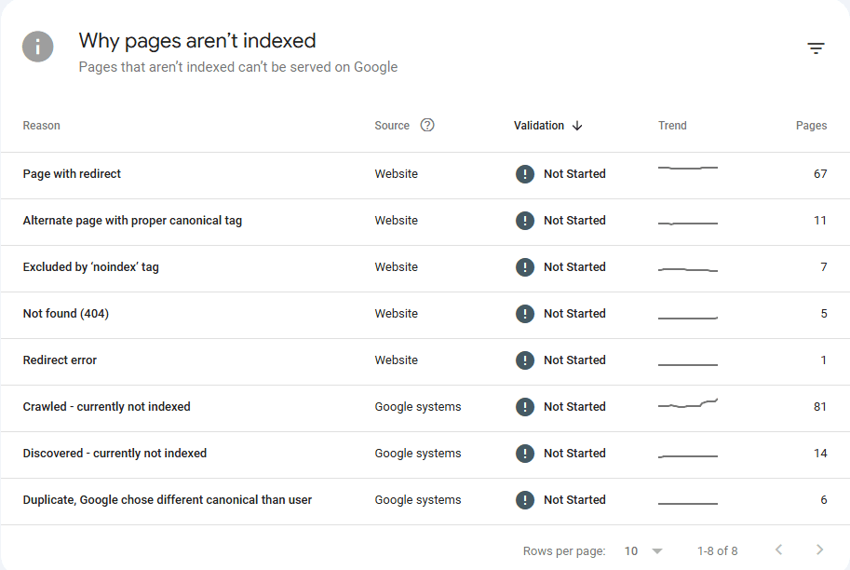Open the 'Redirect error' reason
Screen dimensions: 850x570
coord(60,360)
